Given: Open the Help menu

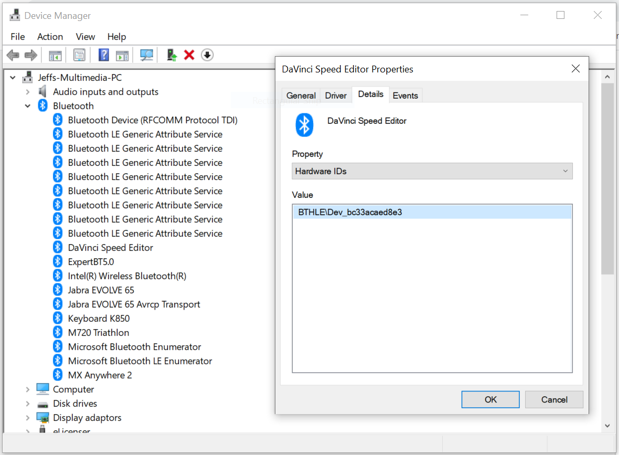Looking at the screenshot, I should tap(116, 37).
